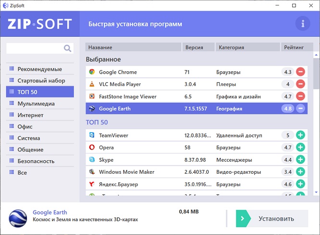Select the Windows Movie Maker name
The image size is (320, 235).
click(126, 172)
